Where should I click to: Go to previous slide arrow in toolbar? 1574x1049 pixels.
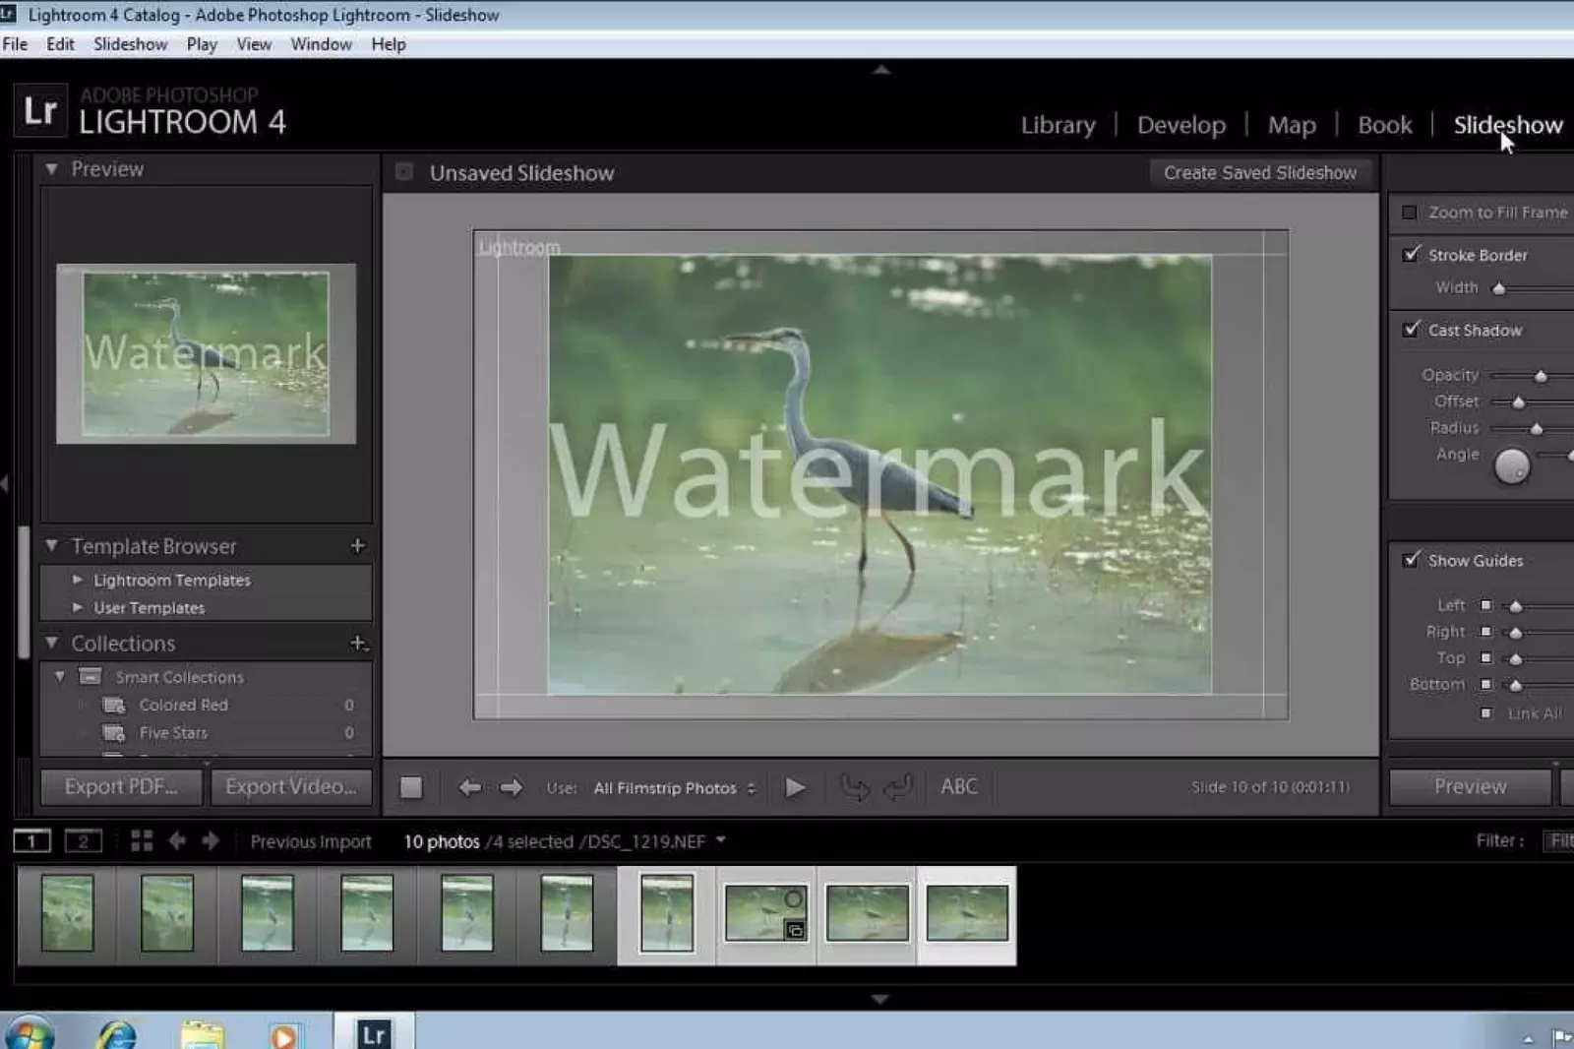(x=470, y=787)
